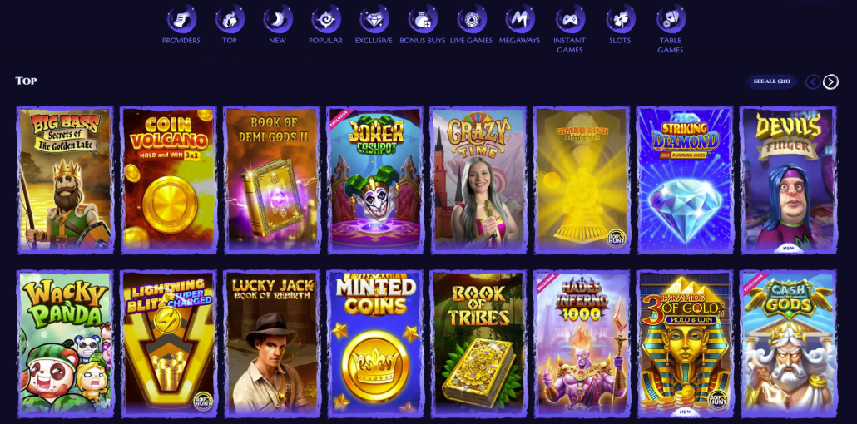Viewport: 857px width, 424px height.
Task: Open the Table Games cards icon
Action: [671, 19]
